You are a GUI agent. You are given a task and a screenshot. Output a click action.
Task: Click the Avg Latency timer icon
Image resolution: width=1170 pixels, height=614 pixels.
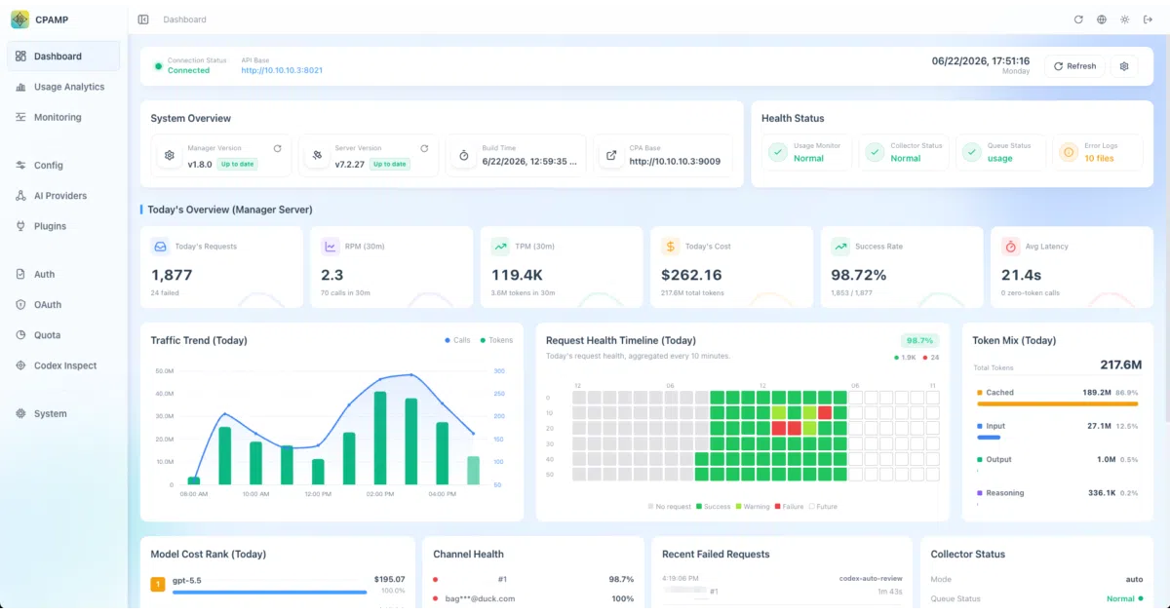click(x=1010, y=247)
